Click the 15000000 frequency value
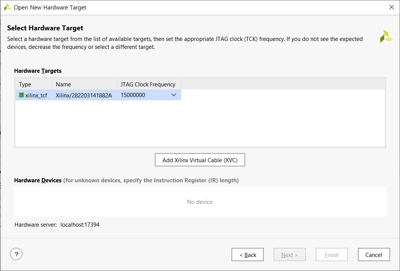The width and height of the screenshot is (400, 271). [133, 95]
